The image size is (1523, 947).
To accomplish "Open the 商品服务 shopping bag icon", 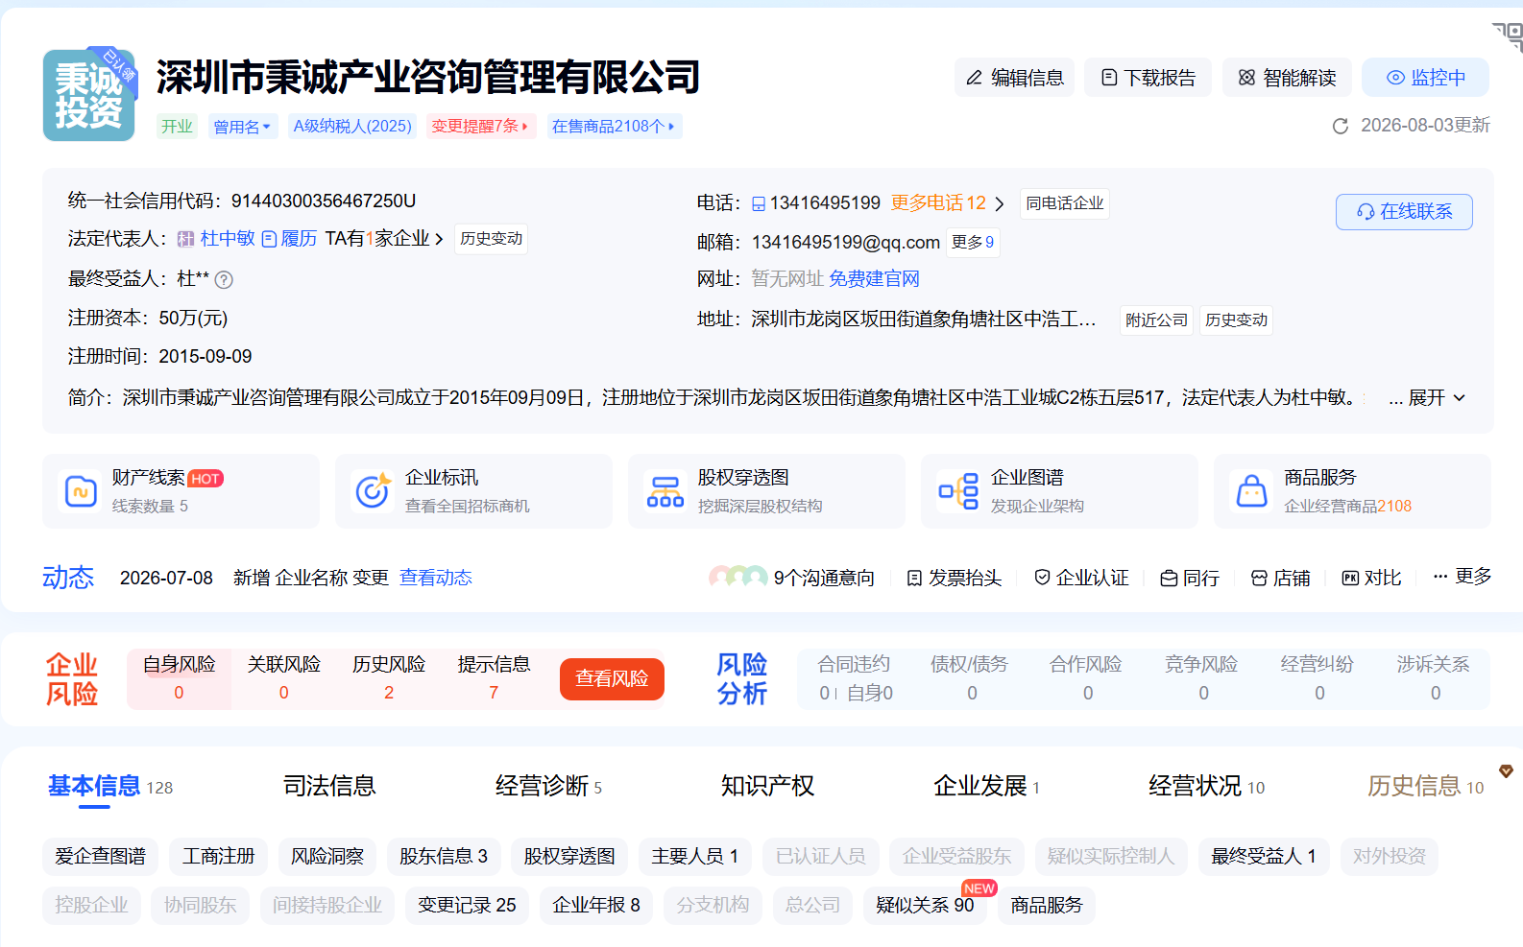I will pyautogui.click(x=1251, y=491).
